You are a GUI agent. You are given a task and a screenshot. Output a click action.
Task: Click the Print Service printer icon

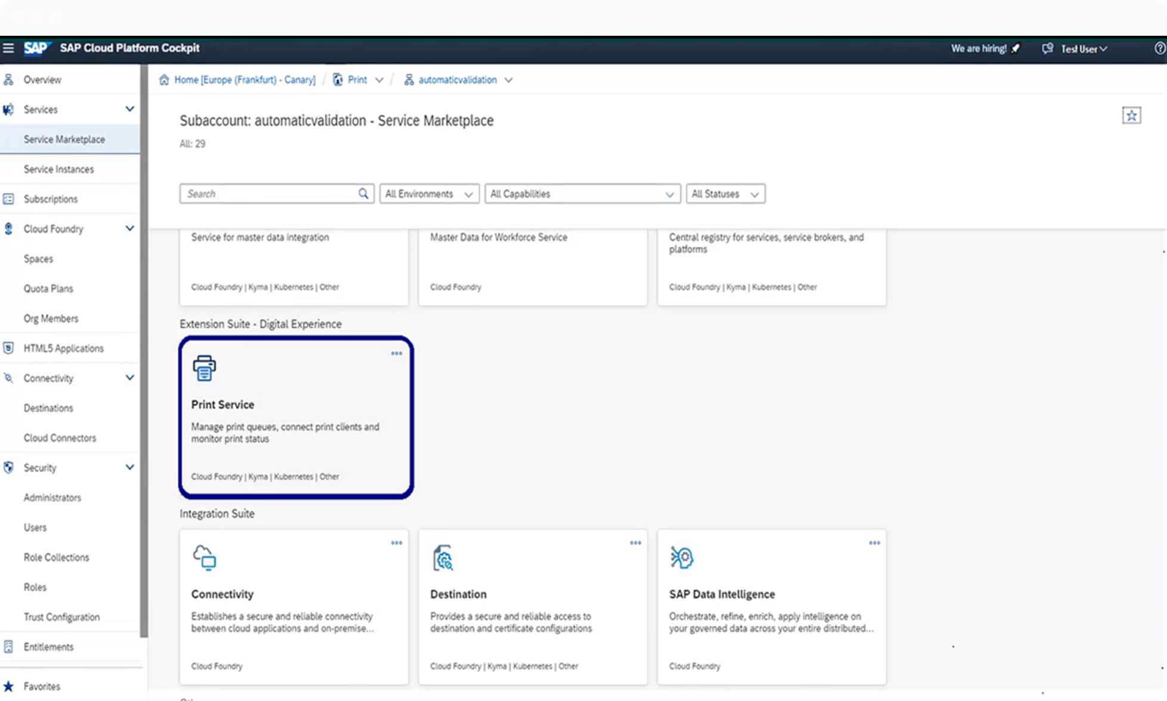(x=205, y=368)
